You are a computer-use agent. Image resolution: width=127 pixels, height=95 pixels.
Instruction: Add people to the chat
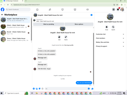coord(59,37)
